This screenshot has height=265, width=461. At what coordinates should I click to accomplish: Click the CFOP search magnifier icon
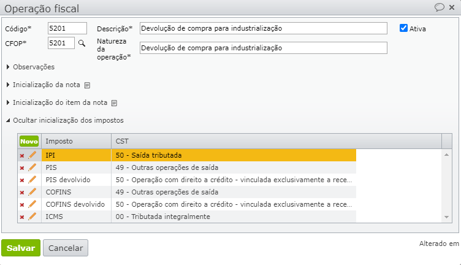coord(81,43)
